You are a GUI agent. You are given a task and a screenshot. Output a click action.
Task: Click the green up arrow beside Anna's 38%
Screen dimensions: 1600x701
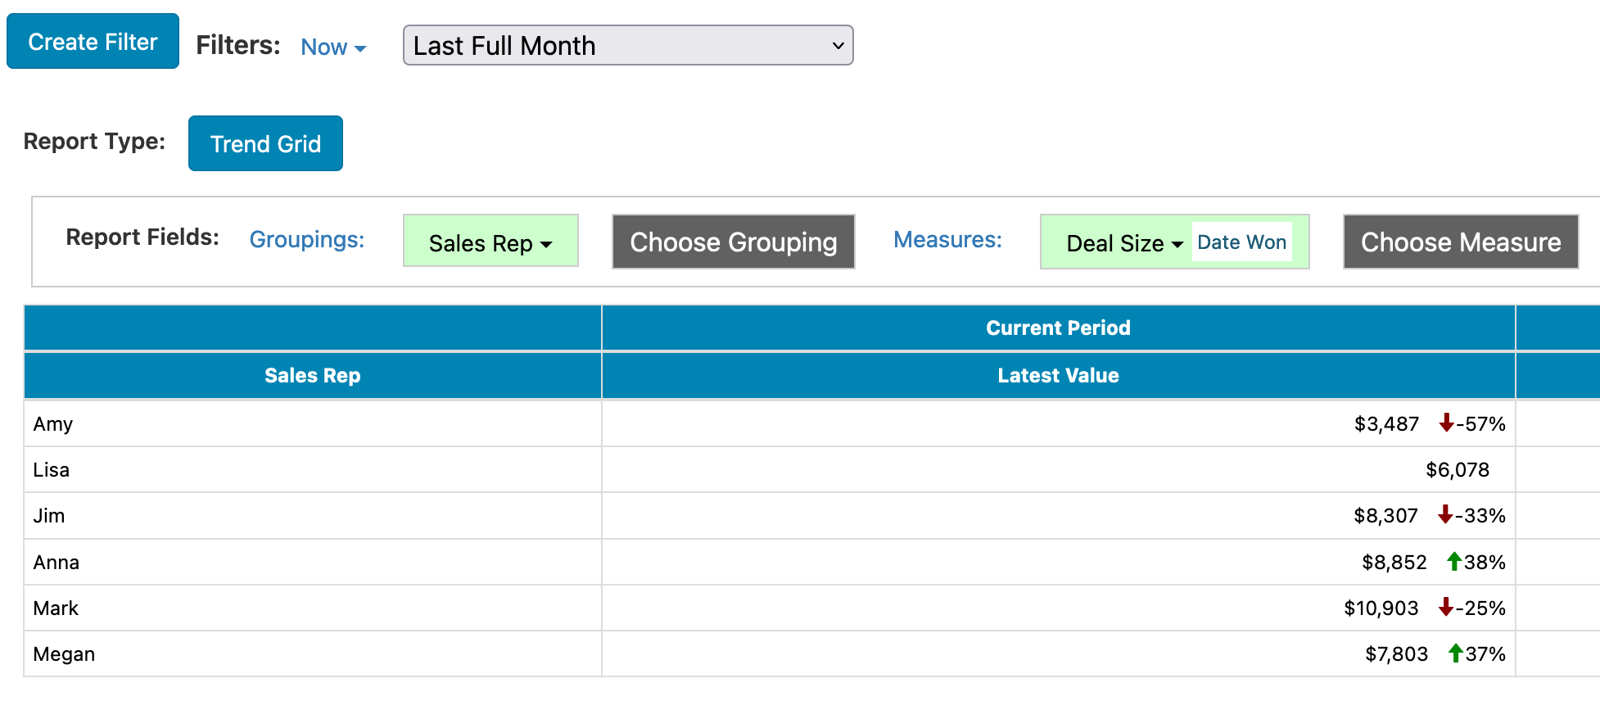pos(1453,561)
